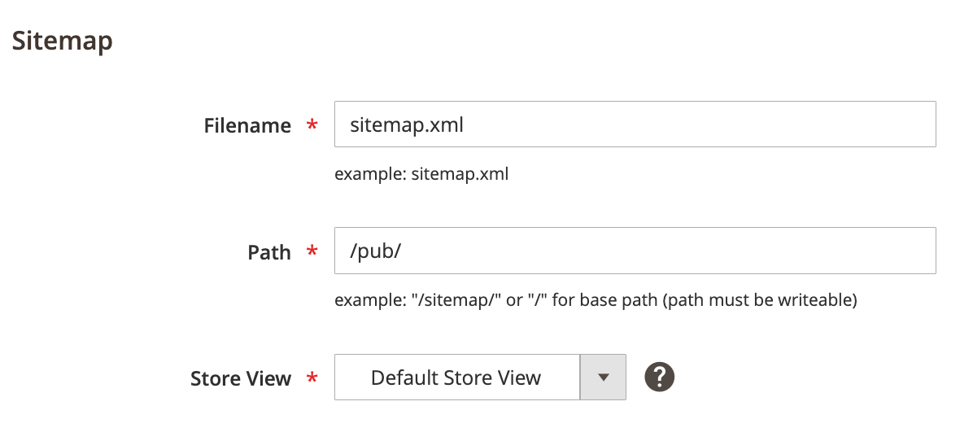Click the dropdown arrow on Store View
Screen dimensions: 973x432
pos(603,377)
